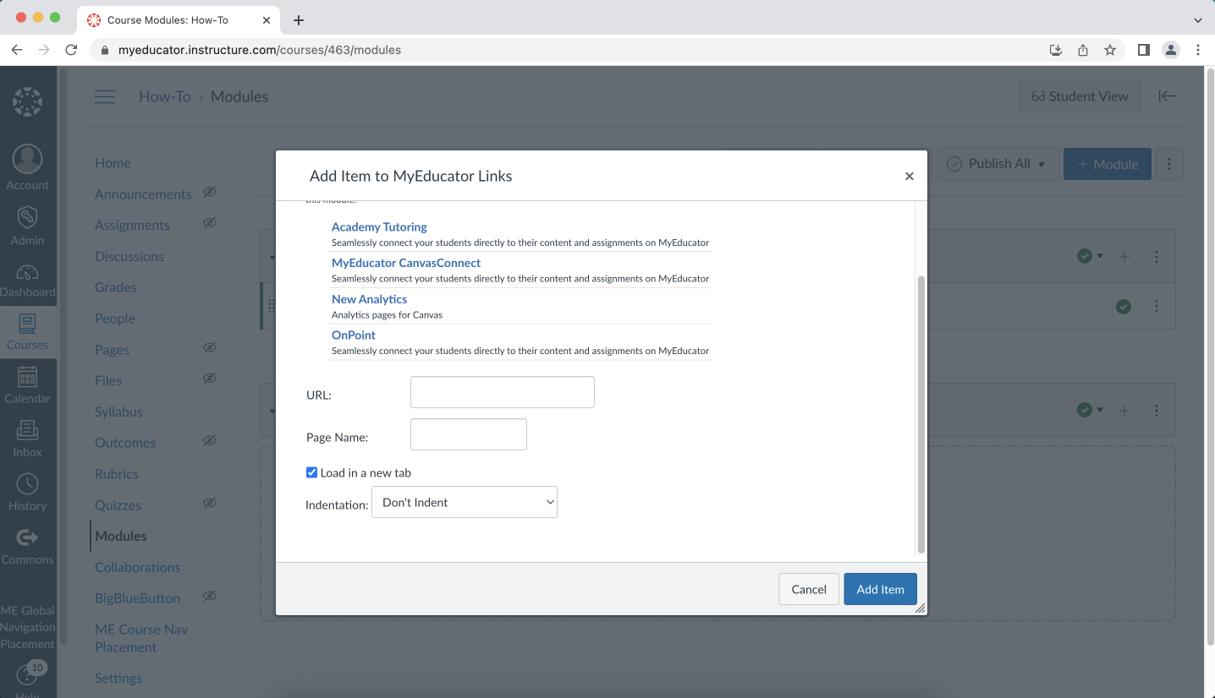The image size is (1215, 698).
Task: Click the dialog vertical scrollbar
Action: (921, 414)
